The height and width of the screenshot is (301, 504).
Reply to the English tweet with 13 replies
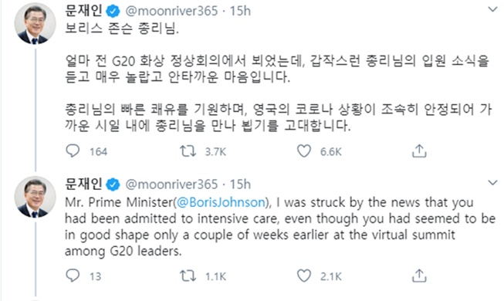click(73, 276)
